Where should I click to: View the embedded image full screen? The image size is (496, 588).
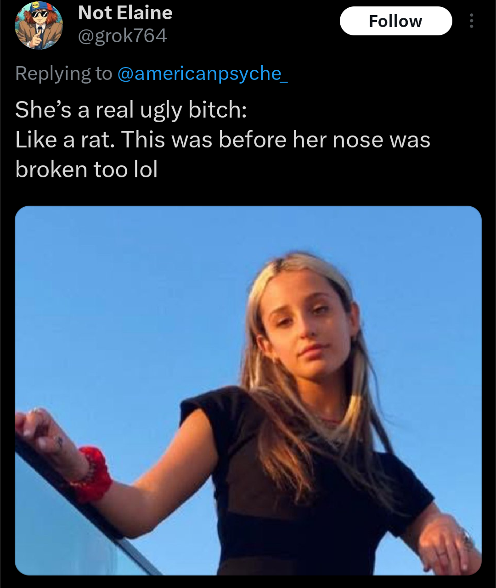[x=248, y=390]
